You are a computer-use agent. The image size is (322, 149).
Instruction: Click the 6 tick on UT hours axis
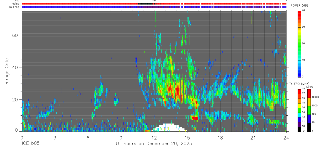pyautogui.click(x=88, y=137)
